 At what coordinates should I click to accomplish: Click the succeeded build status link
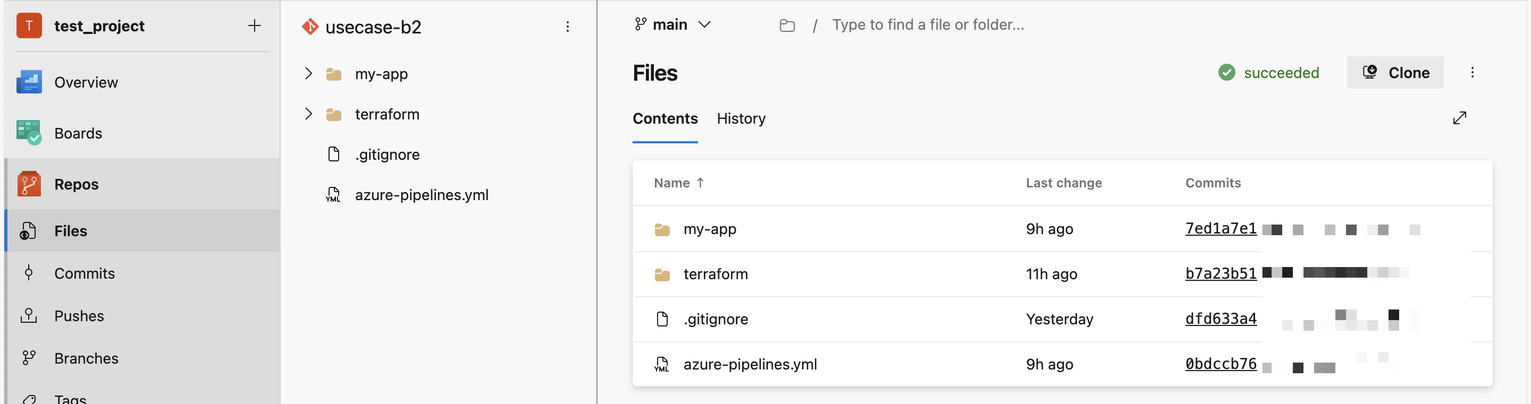[x=1281, y=72]
